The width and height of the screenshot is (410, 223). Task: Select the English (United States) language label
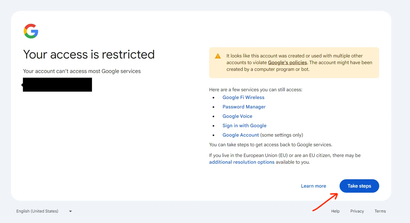click(x=37, y=211)
